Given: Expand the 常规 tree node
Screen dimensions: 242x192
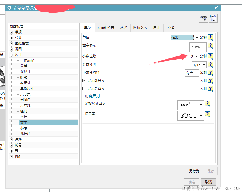Looking at the screenshot, I should click(11, 32).
